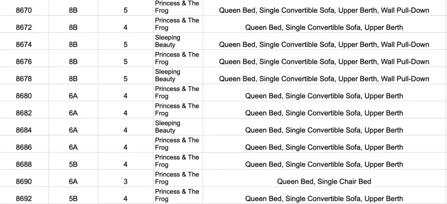Select Princess & The Frog cell in row 8682
447x204 pixels.
(x=177, y=109)
